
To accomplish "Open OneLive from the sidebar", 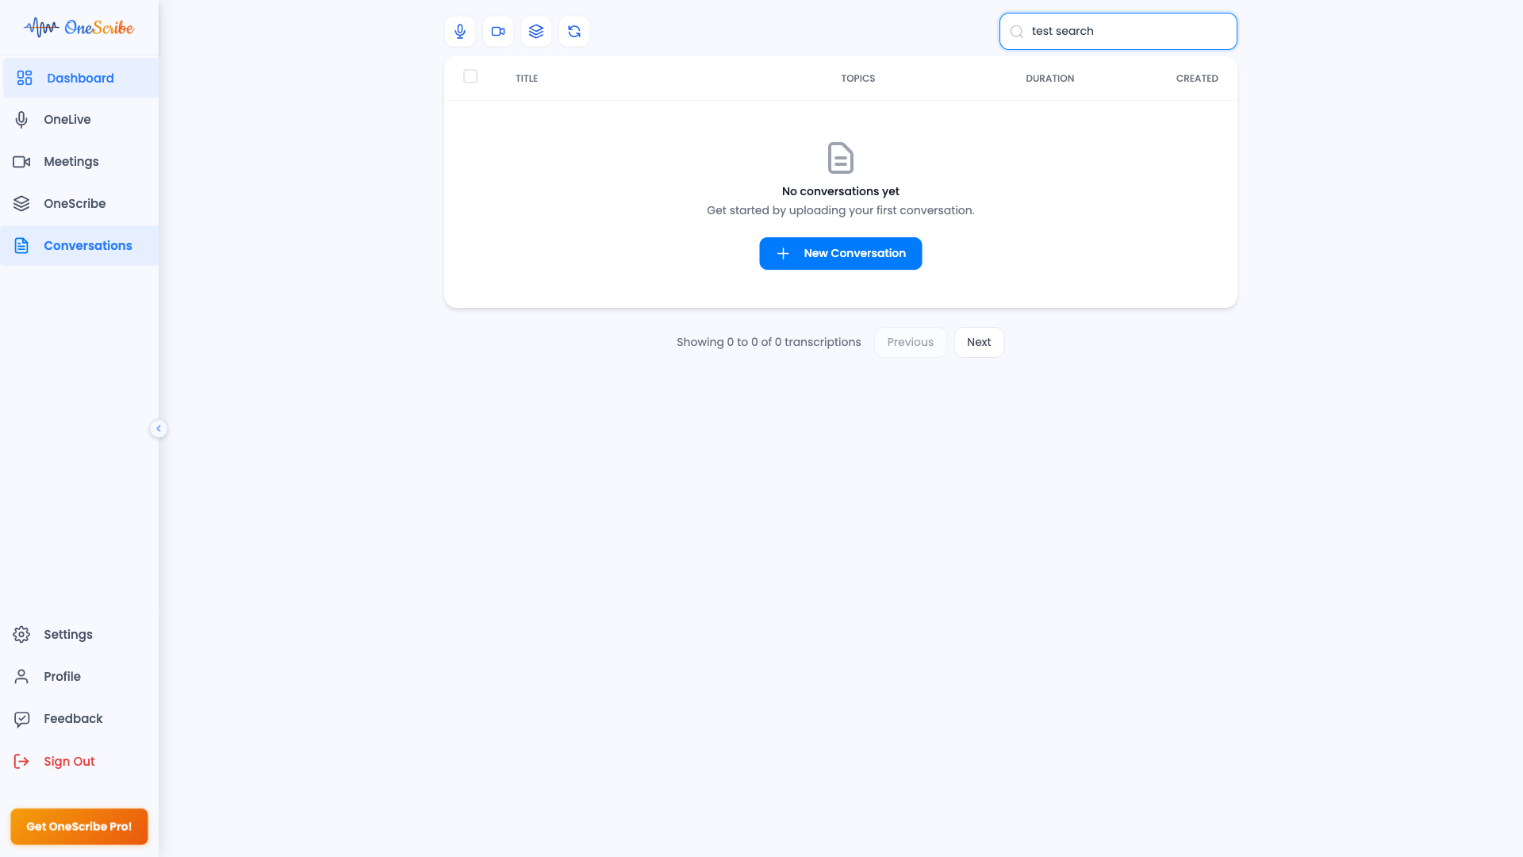I will [x=67, y=120].
